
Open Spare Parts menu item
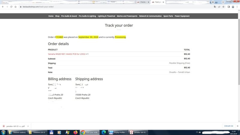click(x=168, y=16)
